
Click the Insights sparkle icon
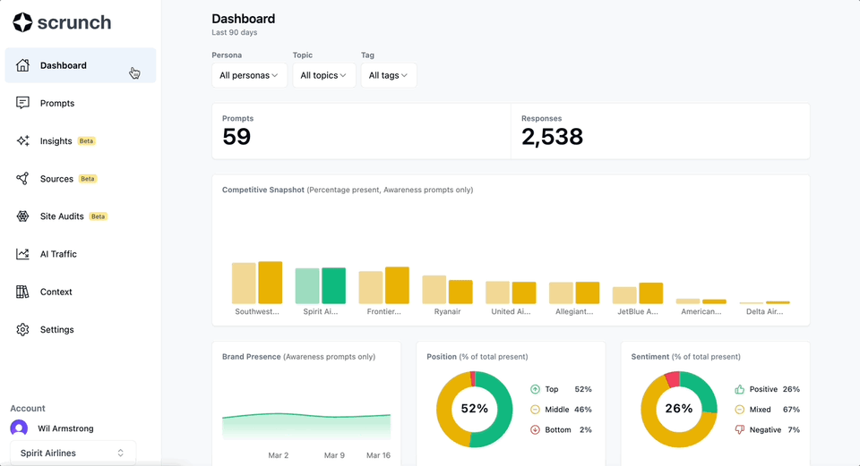(22, 140)
